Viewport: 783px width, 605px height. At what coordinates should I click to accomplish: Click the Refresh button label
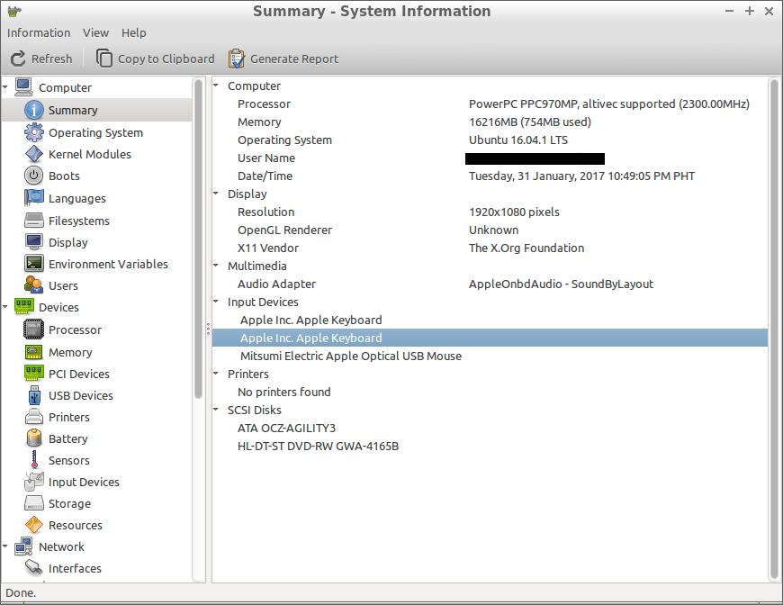[x=52, y=59]
